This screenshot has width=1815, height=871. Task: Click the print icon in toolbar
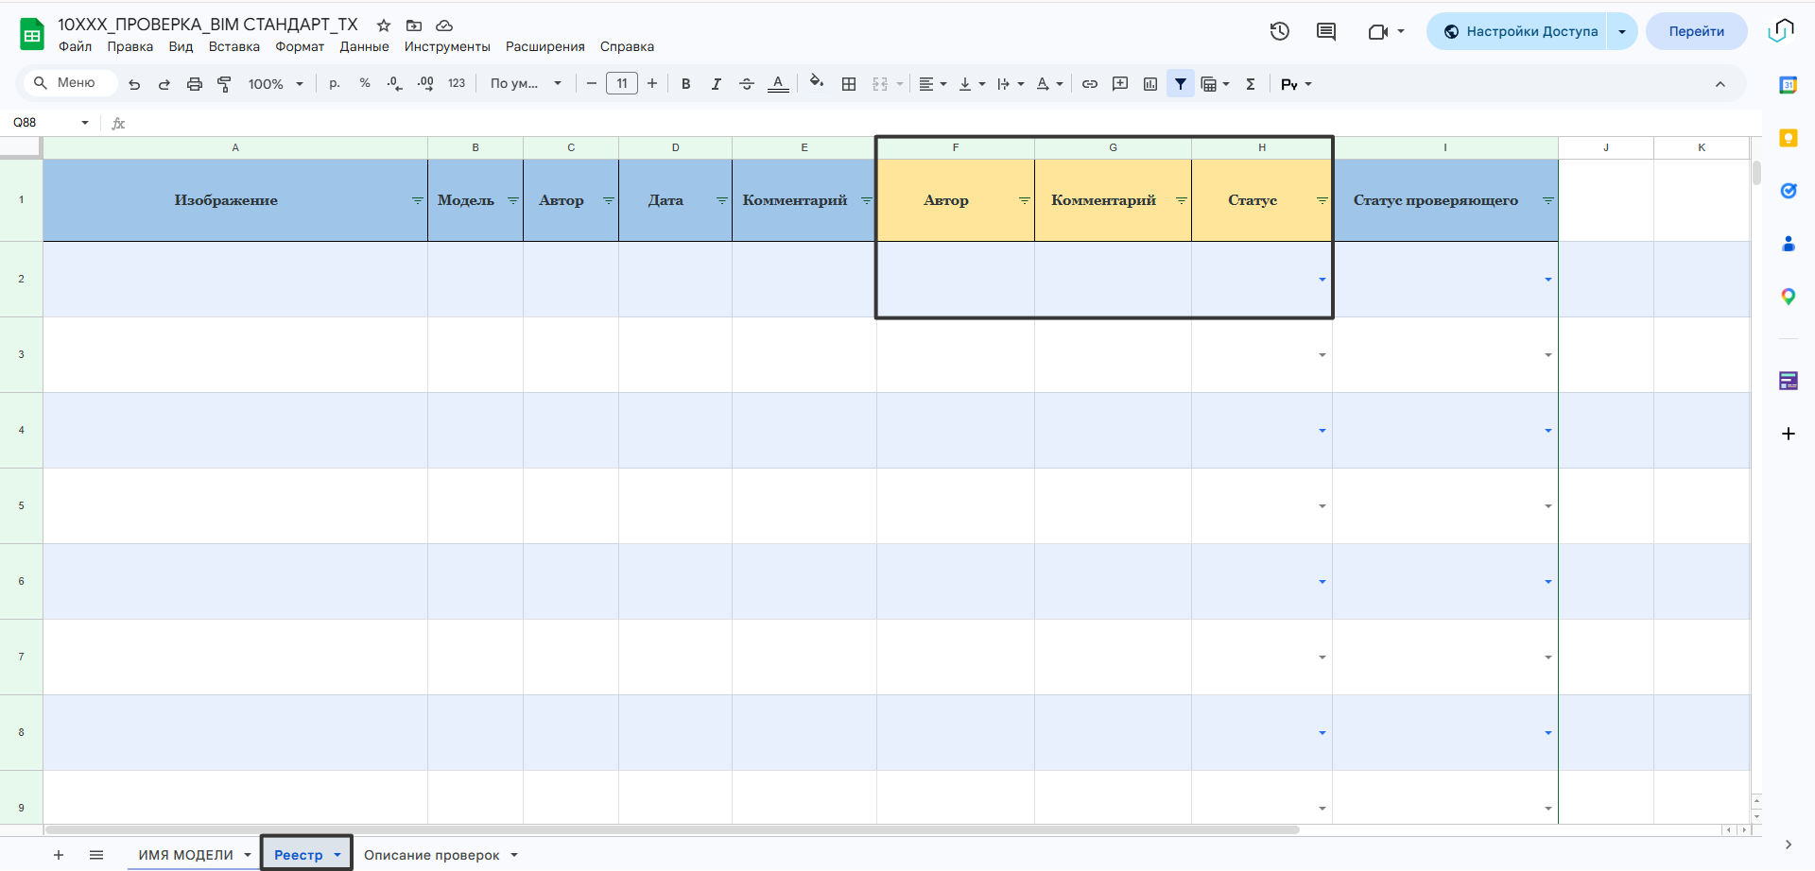(x=195, y=84)
